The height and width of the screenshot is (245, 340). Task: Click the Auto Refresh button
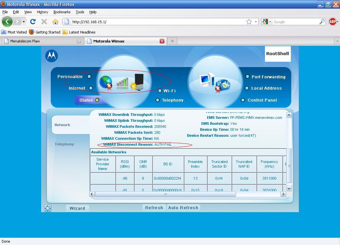(183, 207)
